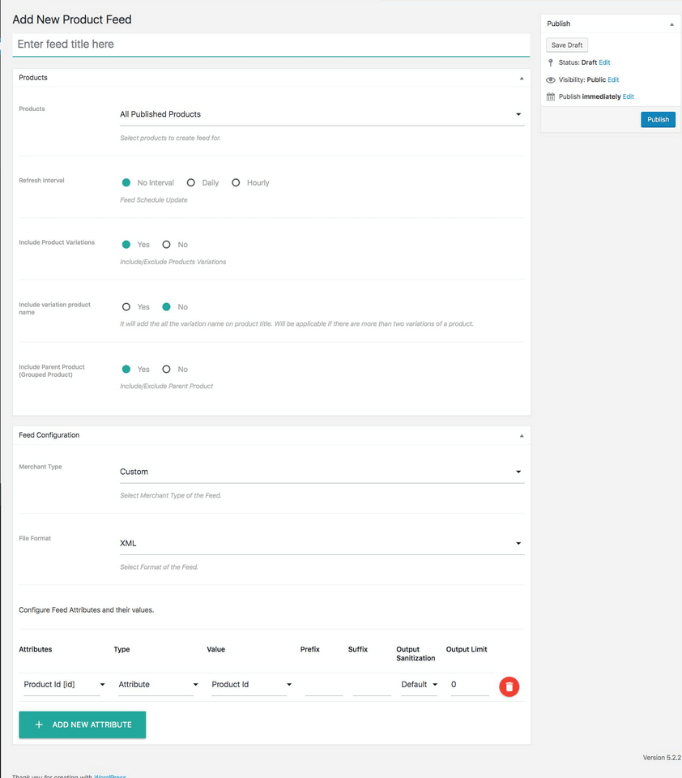Click the Output Sanitization column header

point(416,654)
